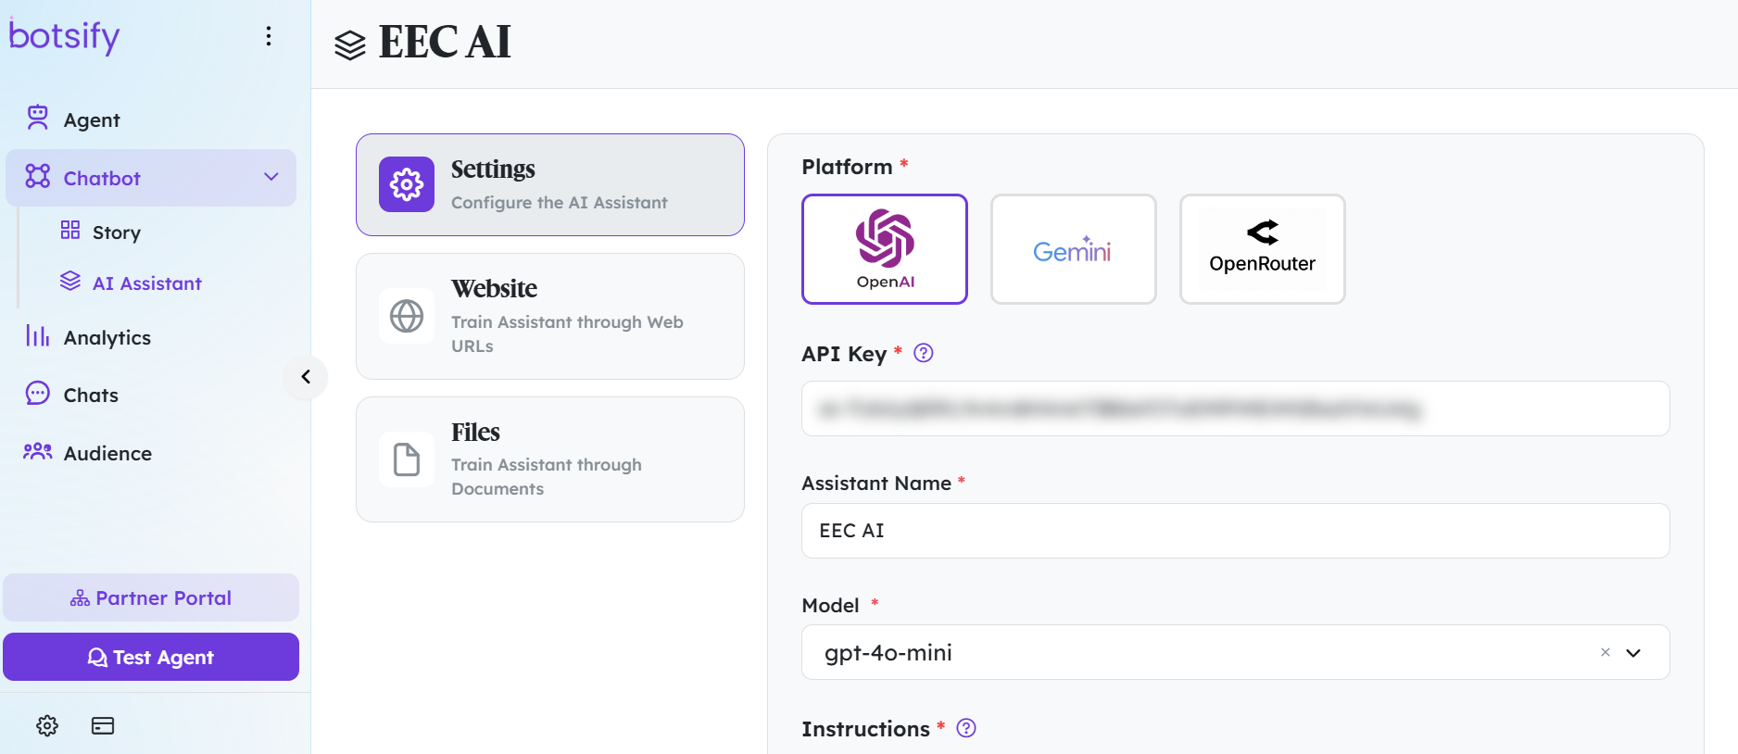Image resolution: width=1738 pixels, height=754 pixels.
Task: Click the Platform label
Action: tap(847, 167)
